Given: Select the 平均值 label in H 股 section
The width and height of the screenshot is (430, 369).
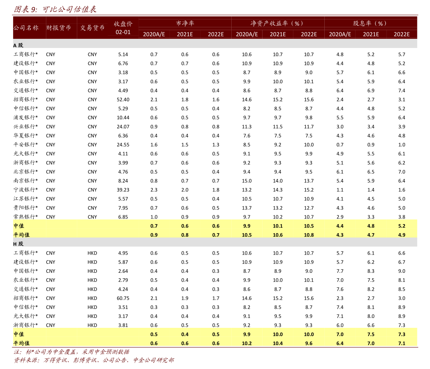Looking at the screenshot, I should [x=21, y=343].
